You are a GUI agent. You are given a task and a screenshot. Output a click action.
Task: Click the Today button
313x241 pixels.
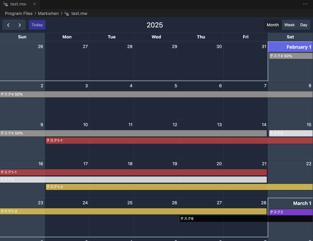(x=37, y=25)
